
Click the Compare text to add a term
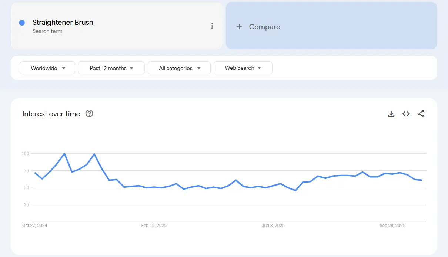[264, 27]
